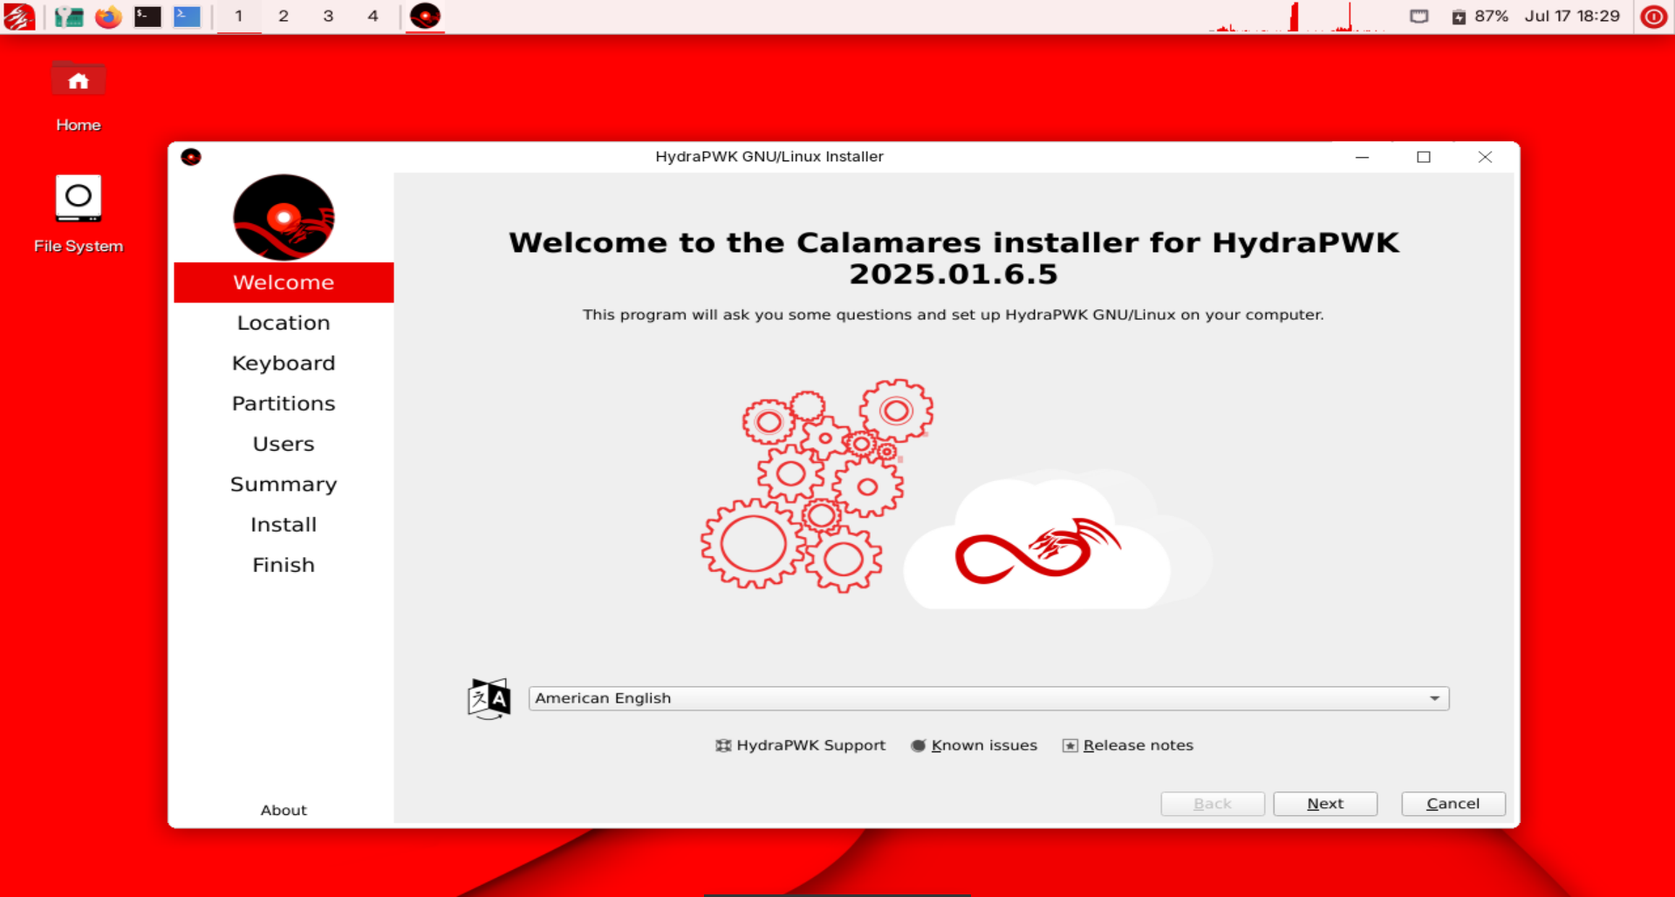This screenshot has width=1675, height=897.
Task: Click the red power button in the top-right corner
Action: (x=1654, y=16)
